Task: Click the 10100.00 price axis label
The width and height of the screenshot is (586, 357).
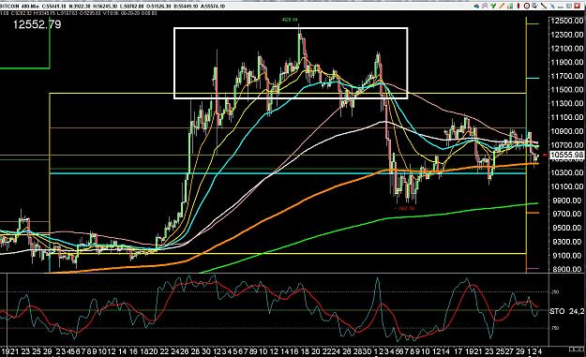Action: [567, 186]
